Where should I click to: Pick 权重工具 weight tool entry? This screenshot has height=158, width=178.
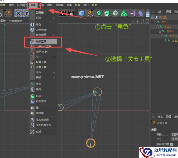coord(44,62)
